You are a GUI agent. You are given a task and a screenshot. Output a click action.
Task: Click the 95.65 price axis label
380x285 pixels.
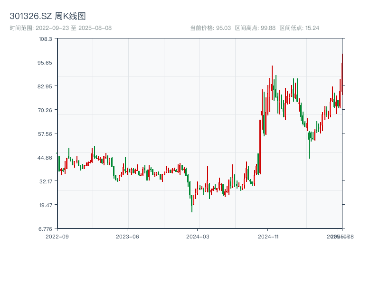[46, 62]
